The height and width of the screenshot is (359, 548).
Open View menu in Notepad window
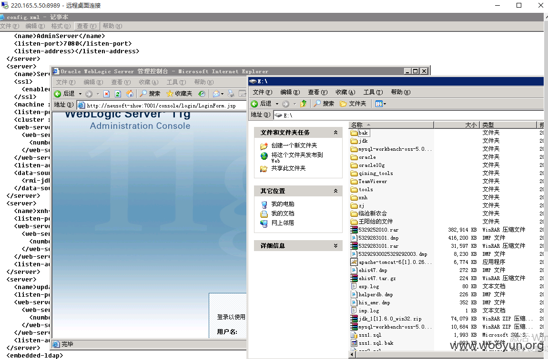click(87, 26)
